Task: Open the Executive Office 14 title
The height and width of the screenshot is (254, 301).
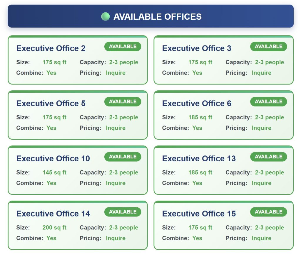Action: (x=53, y=214)
